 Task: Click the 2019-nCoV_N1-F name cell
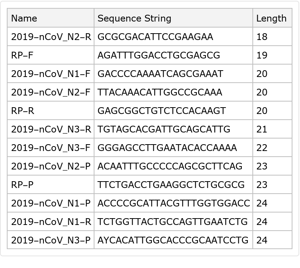click(51, 74)
